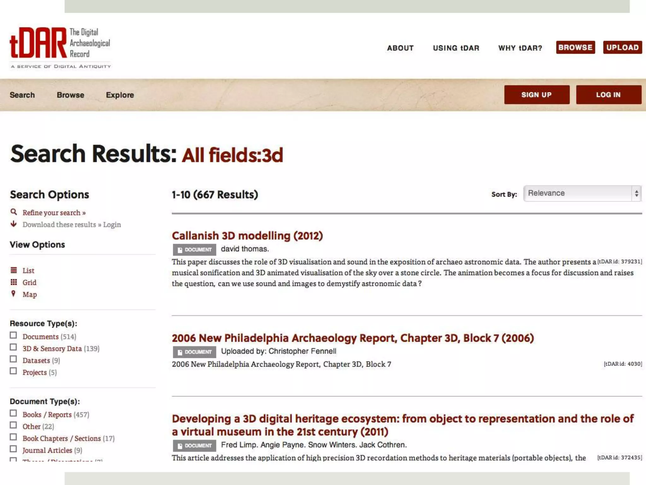Click the red UPLOAD button
The height and width of the screenshot is (485, 646).
click(x=622, y=47)
